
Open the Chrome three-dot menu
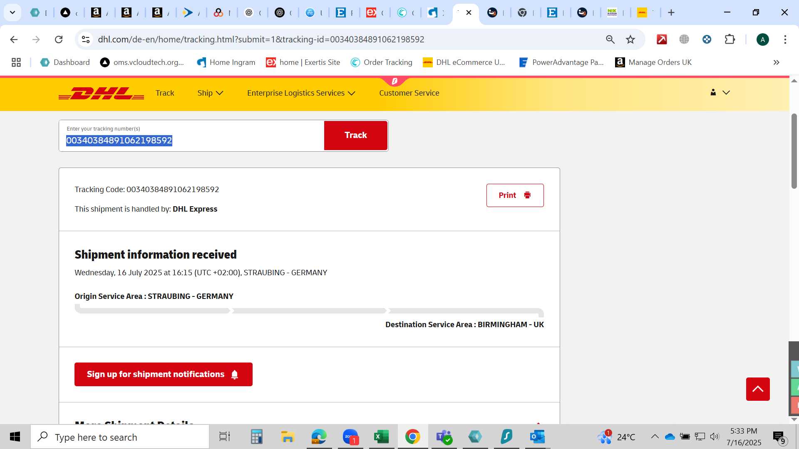pos(785,39)
